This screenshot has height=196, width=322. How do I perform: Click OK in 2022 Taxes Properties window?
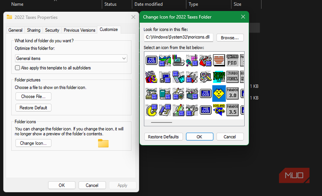(x=62, y=185)
